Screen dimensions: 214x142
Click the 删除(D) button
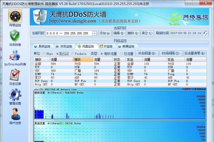tap(133, 33)
